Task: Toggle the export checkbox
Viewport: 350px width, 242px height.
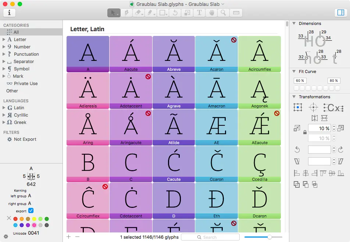Action: pos(31,210)
